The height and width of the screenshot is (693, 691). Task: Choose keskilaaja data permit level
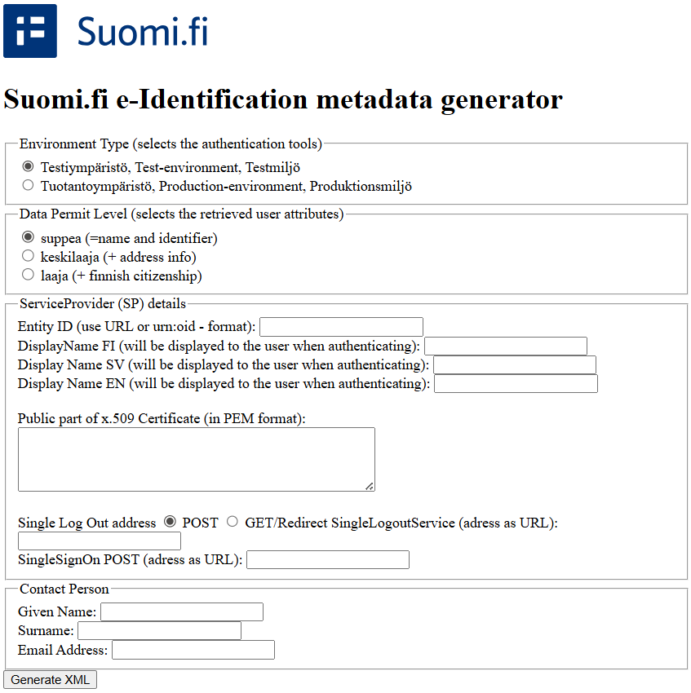pyautogui.click(x=29, y=257)
